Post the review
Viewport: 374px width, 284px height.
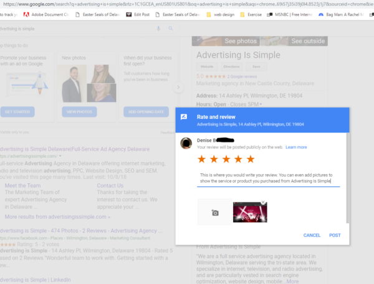(x=335, y=236)
